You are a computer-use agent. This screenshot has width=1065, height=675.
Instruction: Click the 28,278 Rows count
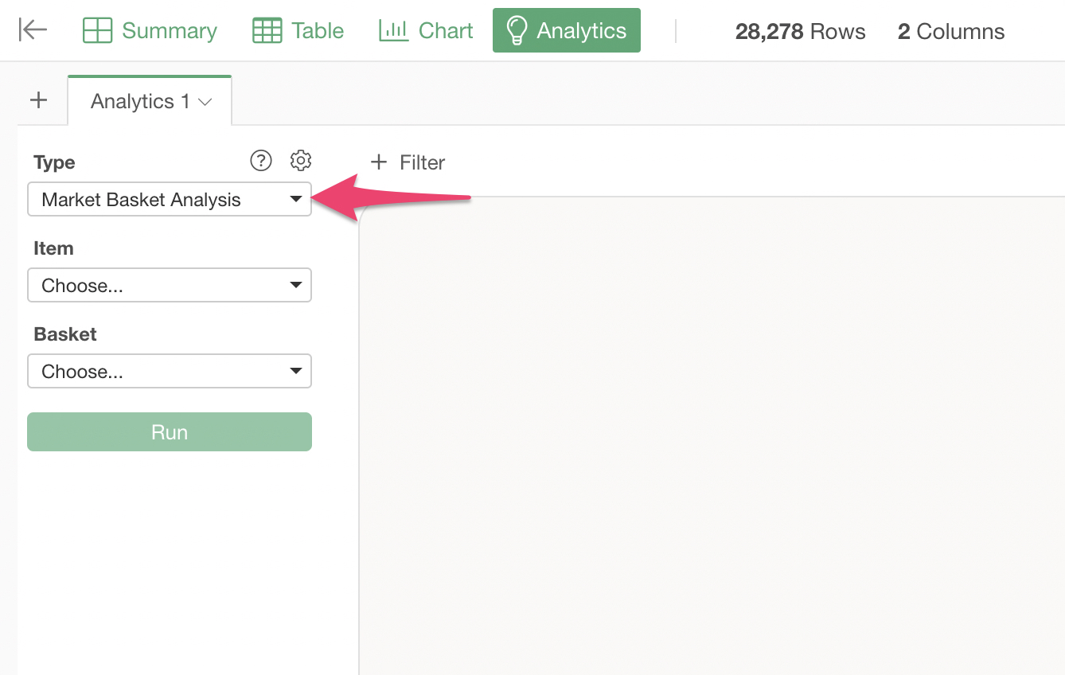click(800, 32)
